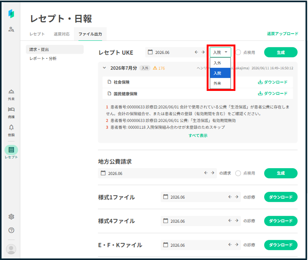308x260 pixels.
Task: Click the file icon beside 社会保険
Action: click(109, 82)
